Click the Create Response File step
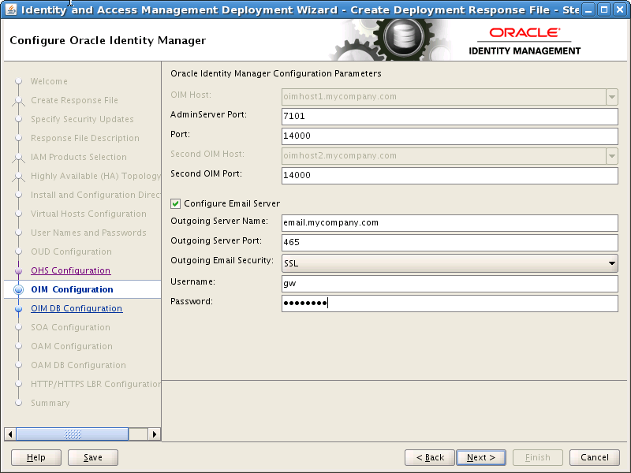The height and width of the screenshot is (473, 631). (x=74, y=100)
